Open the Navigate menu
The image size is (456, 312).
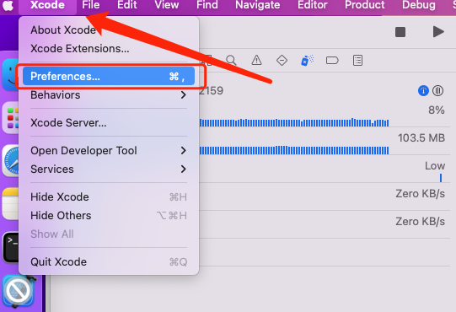point(258,5)
